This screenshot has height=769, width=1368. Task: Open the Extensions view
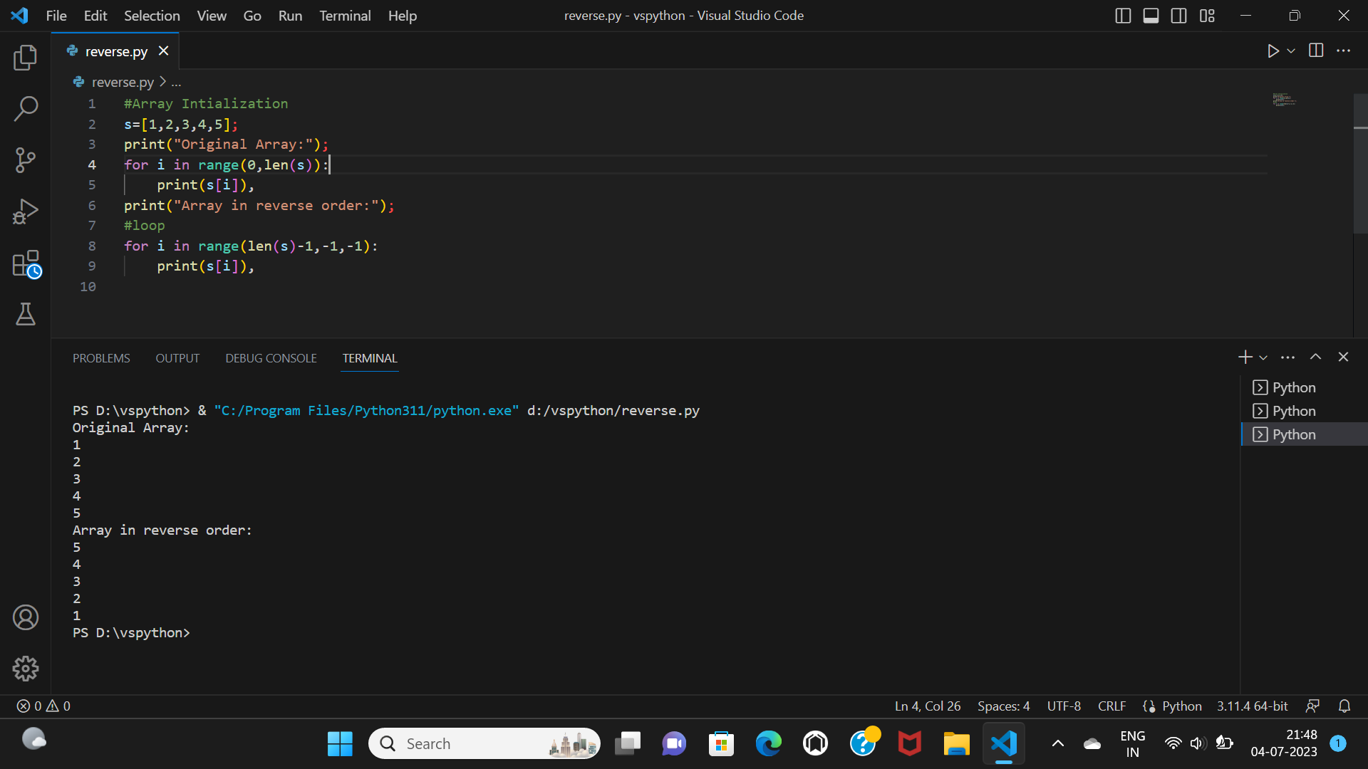point(26,263)
